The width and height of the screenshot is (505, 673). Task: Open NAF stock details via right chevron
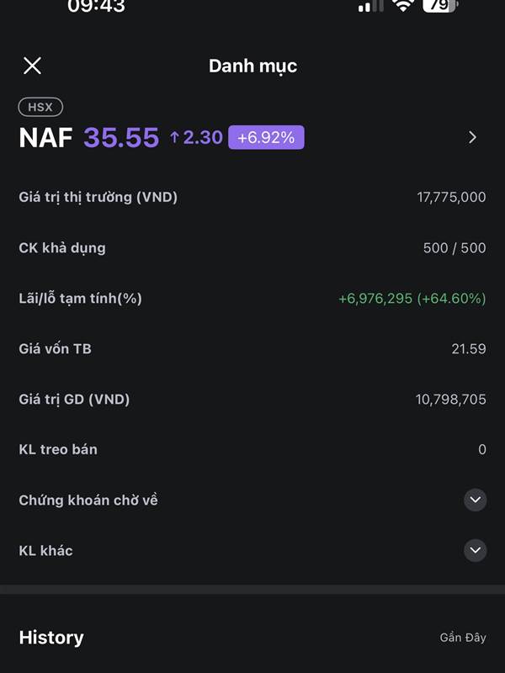pos(472,137)
